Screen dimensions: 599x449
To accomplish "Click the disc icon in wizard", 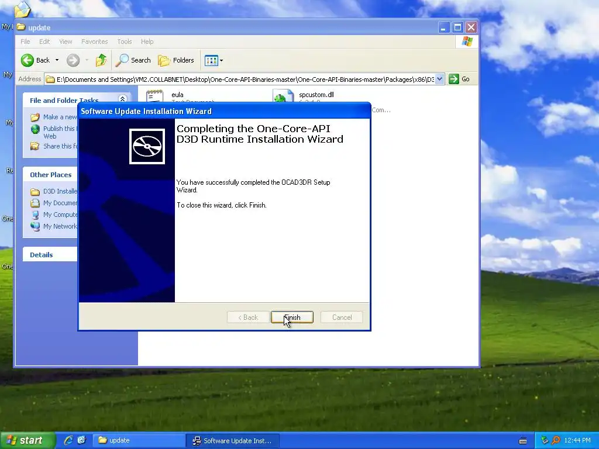I will pos(147,146).
